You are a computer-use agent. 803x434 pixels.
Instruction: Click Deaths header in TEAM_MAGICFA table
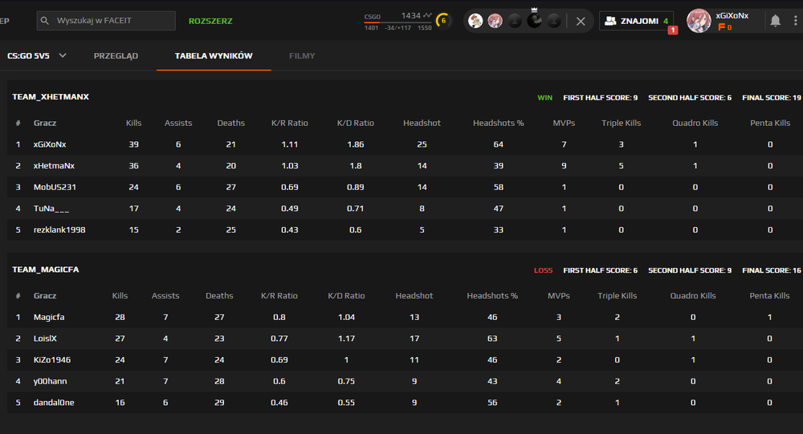(x=219, y=296)
